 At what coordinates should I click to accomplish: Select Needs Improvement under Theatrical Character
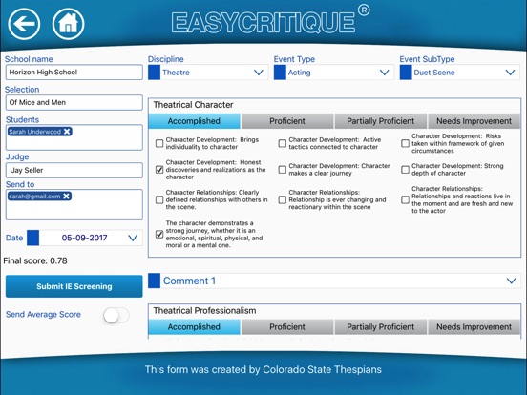point(474,121)
